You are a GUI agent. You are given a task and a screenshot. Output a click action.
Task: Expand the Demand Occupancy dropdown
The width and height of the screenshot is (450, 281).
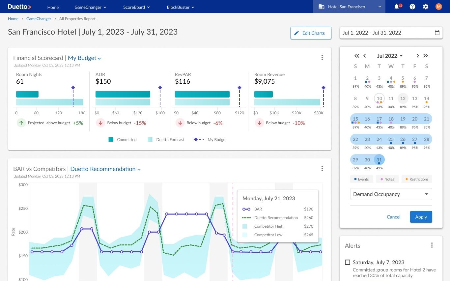[x=391, y=194]
